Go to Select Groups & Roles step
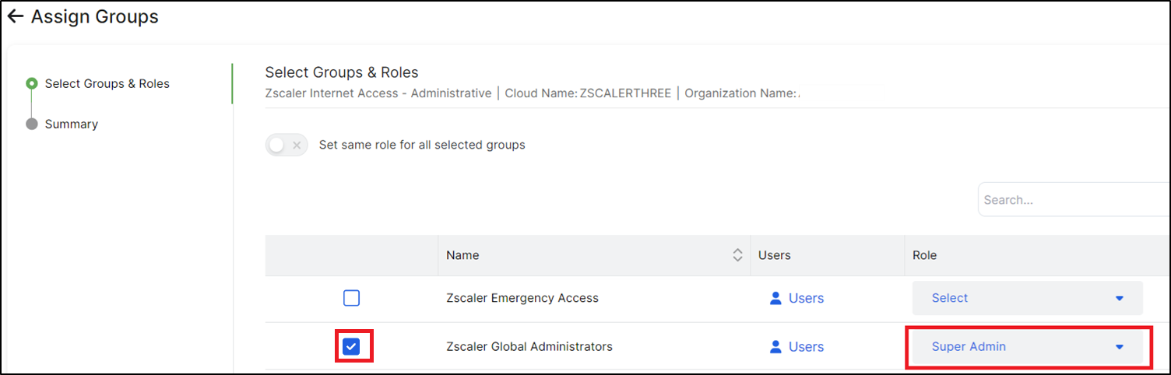This screenshot has width=1171, height=375. pos(107,83)
